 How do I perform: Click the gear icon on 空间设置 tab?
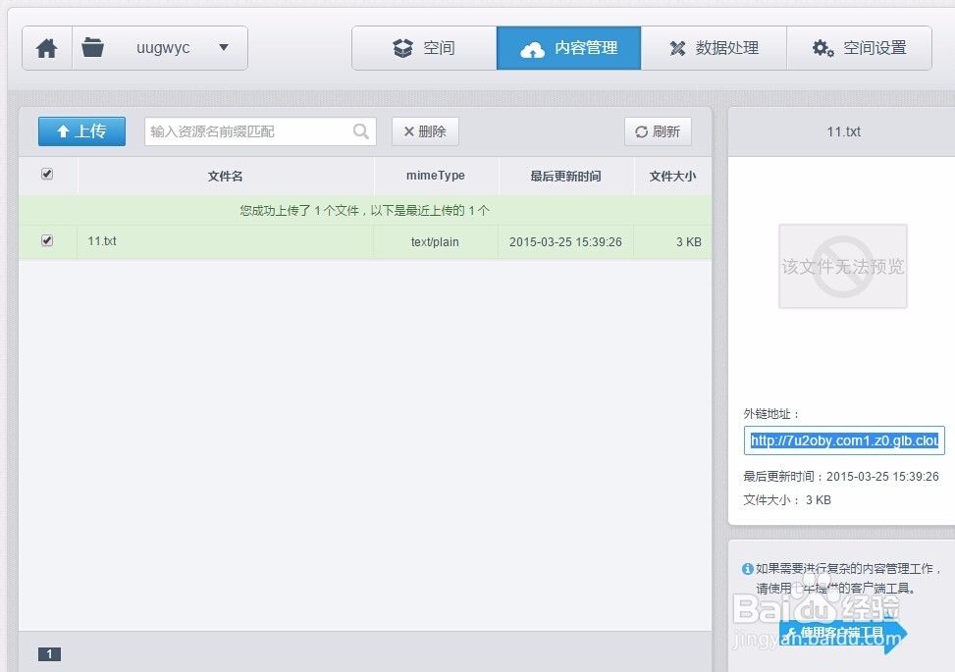coord(823,47)
